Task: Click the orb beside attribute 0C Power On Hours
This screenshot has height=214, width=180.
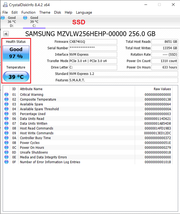Action: click(x=6, y=147)
